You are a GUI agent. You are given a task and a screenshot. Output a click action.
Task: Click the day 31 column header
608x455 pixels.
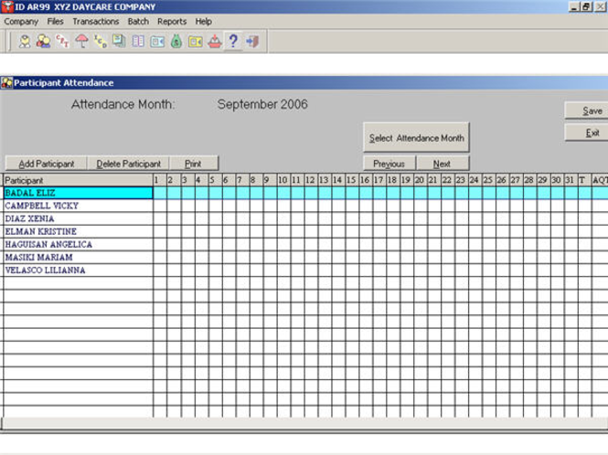tap(571, 180)
